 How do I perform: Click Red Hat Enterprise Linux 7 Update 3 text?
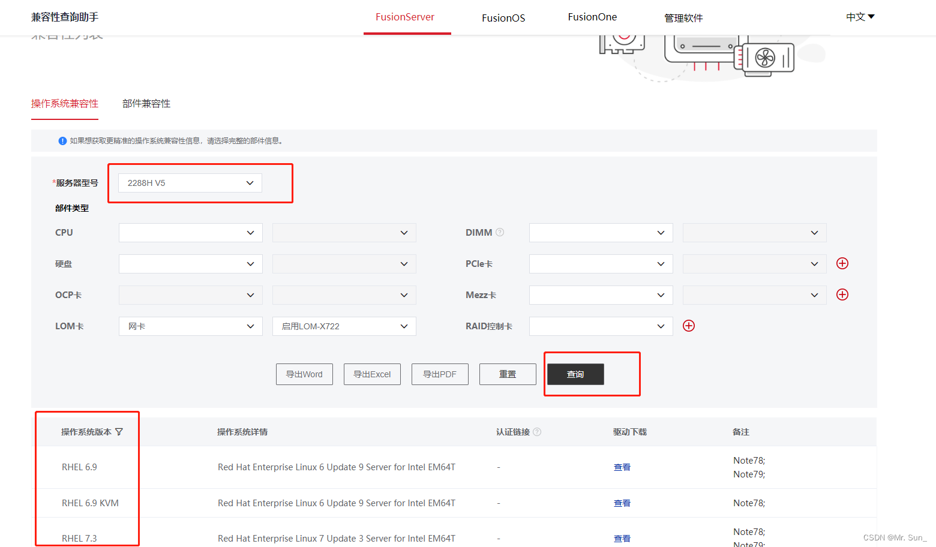[337, 539]
